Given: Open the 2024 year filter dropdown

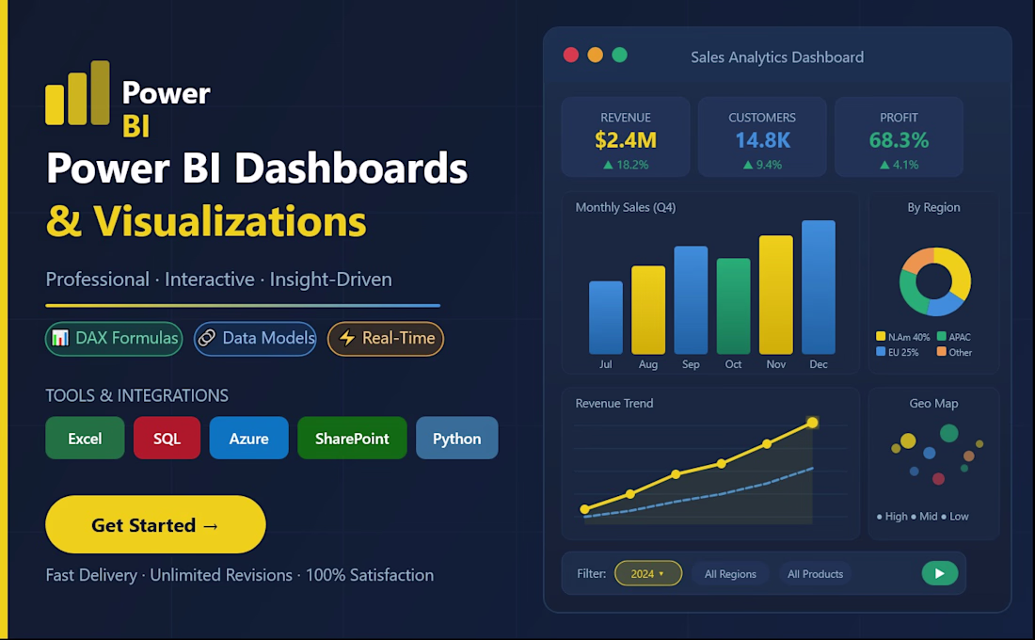Looking at the screenshot, I should pyautogui.click(x=648, y=573).
